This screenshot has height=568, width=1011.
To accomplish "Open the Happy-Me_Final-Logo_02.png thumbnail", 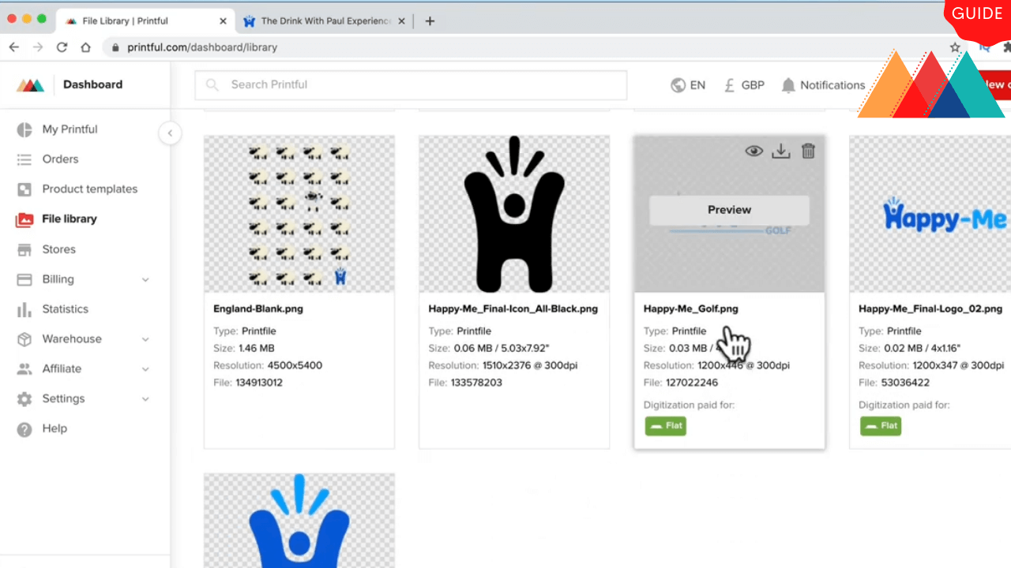I will [x=930, y=214].
